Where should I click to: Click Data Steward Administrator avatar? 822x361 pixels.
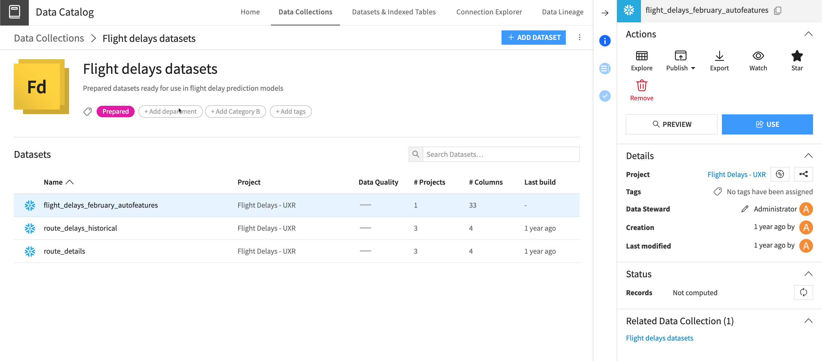point(806,209)
